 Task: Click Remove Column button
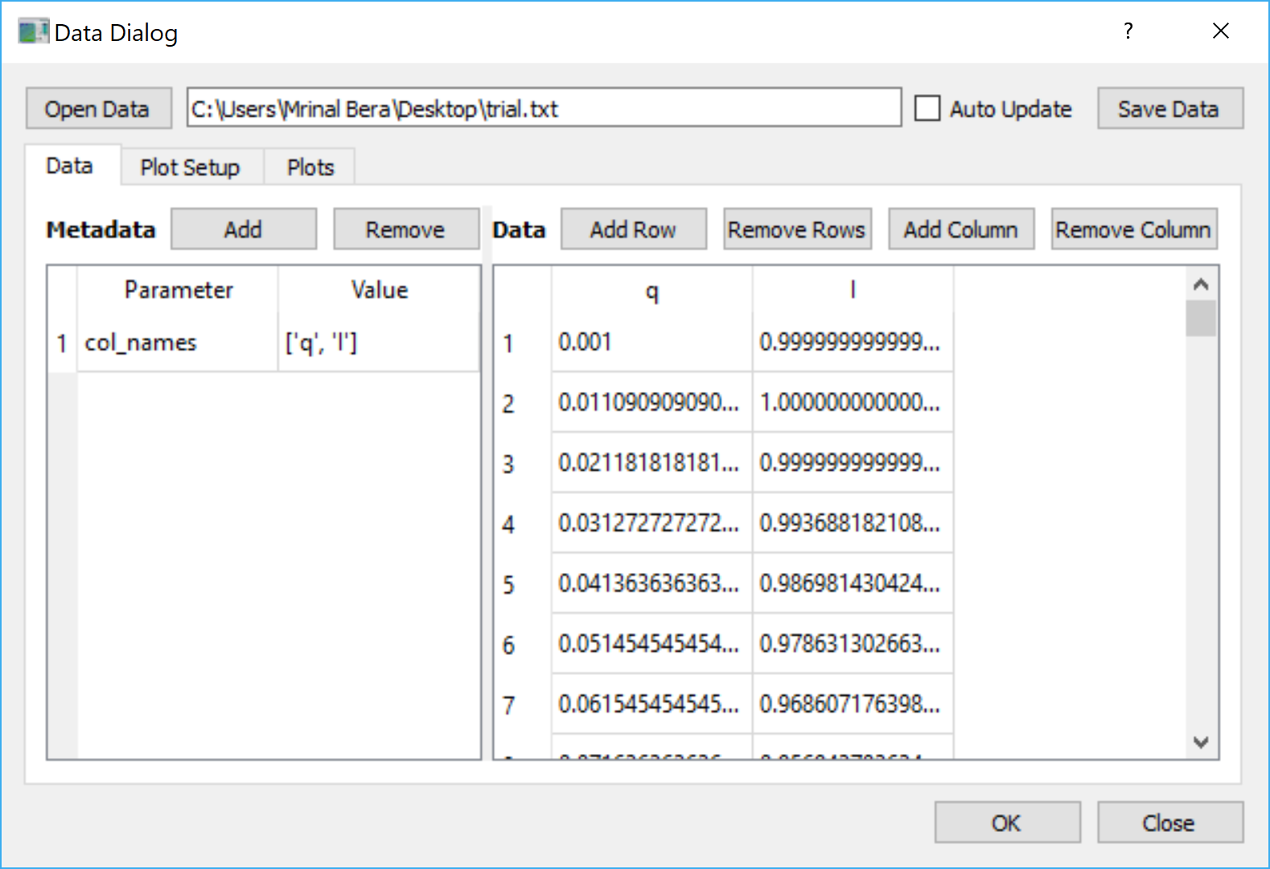click(1133, 229)
